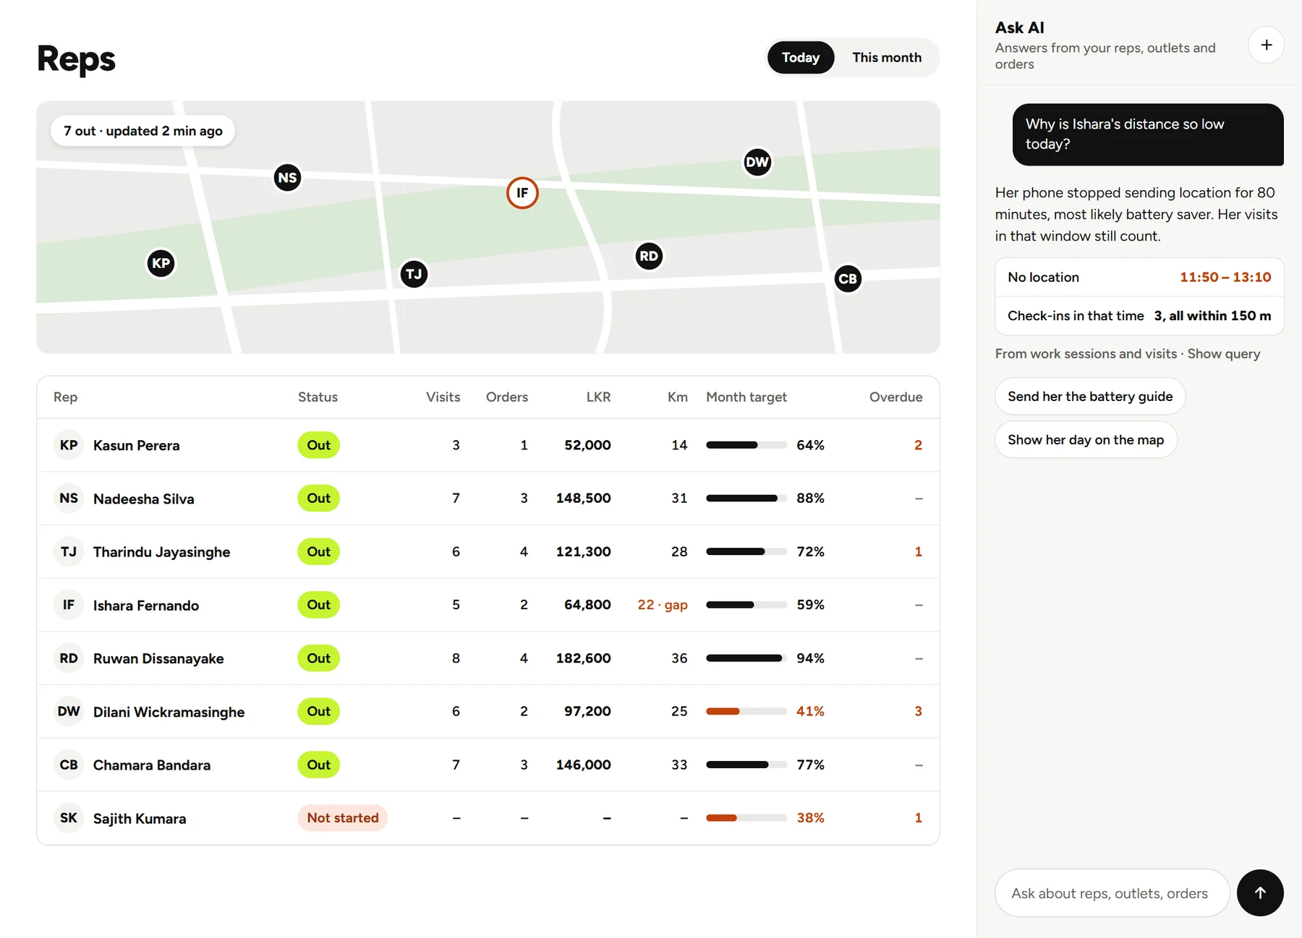This screenshot has width=1302, height=938.
Task: Select the IF marker on the map
Action: point(522,193)
